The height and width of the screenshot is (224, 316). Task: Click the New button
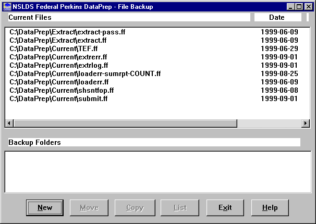point(45,208)
